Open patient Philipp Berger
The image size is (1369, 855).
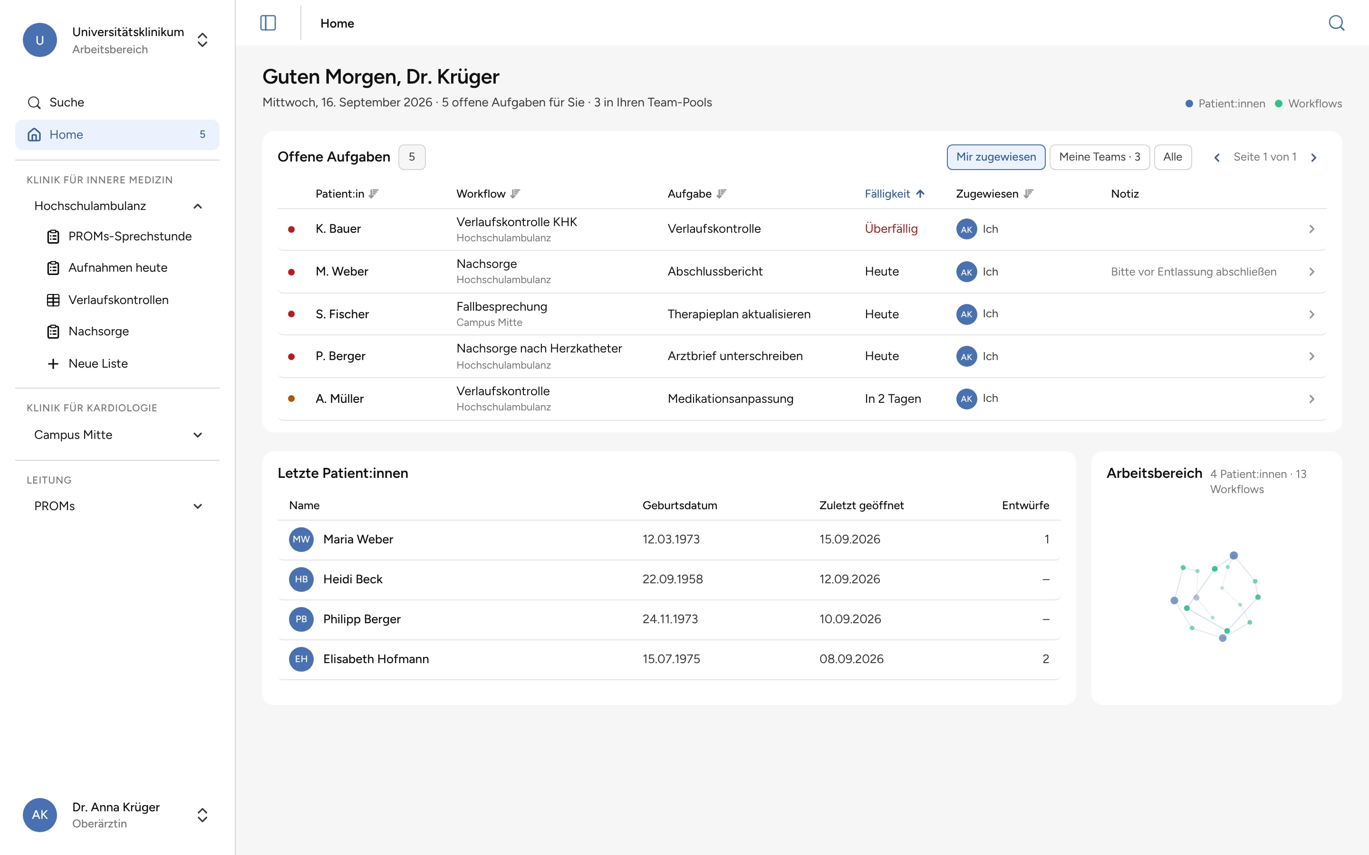click(x=669, y=620)
